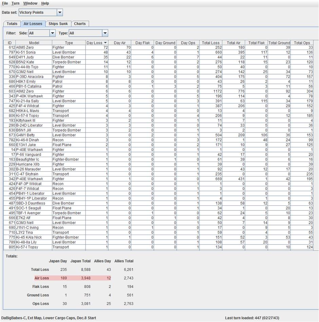The height and width of the screenshot is (322, 319).
Task: Click the highlighted Air Loss totals label
Action: (x=42, y=278)
